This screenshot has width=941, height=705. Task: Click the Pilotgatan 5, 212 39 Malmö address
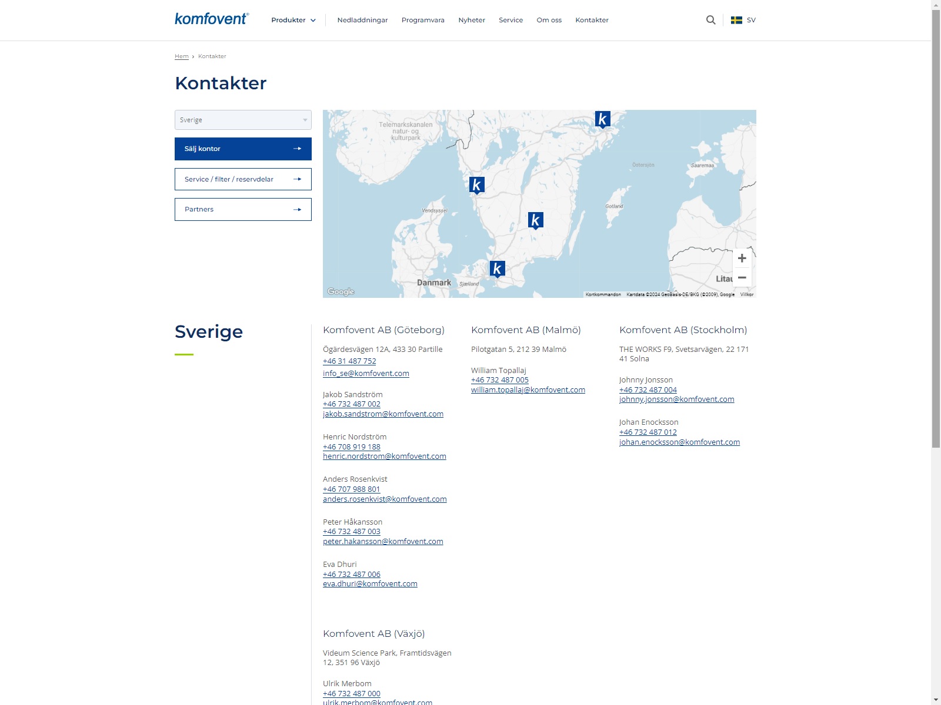(519, 350)
